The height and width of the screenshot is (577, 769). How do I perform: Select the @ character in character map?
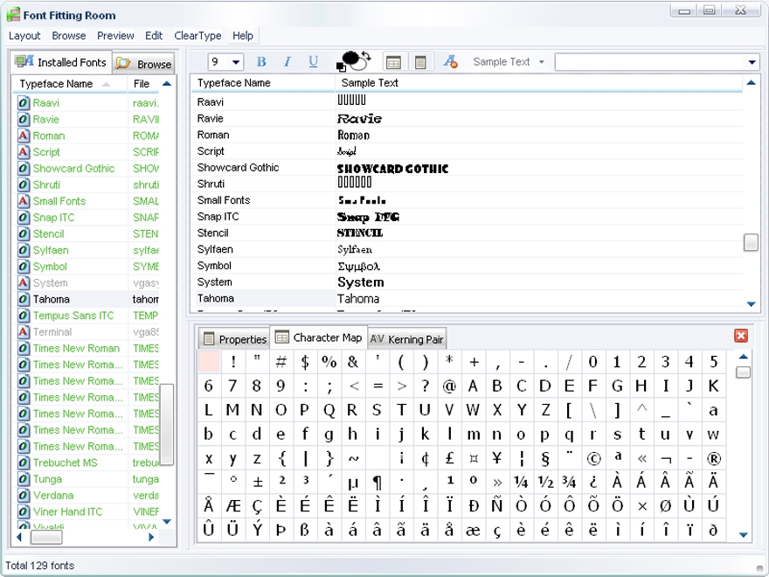pyautogui.click(x=449, y=386)
